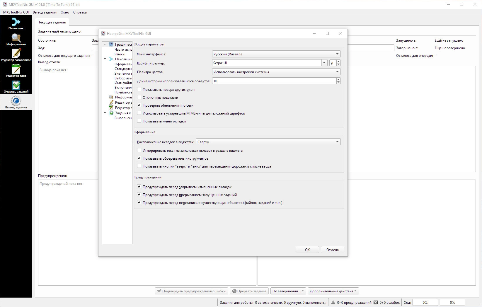Click the notepad icon beside Редактор г in settings tree
This screenshot has height=307, width=482.
111,108
